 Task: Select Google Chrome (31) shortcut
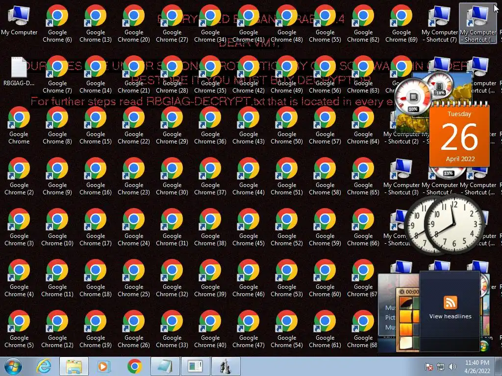coord(172,227)
